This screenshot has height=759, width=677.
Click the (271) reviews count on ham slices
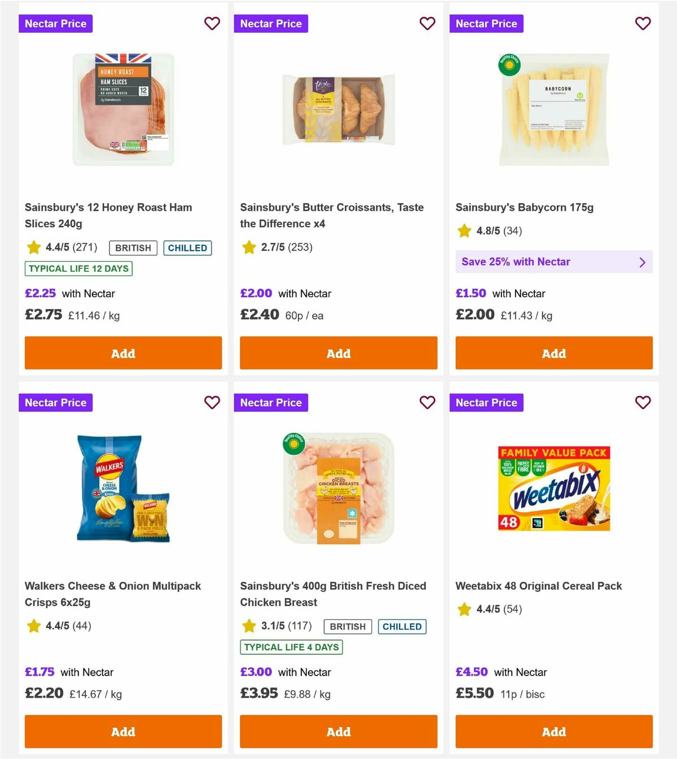[x=84, y=248]
